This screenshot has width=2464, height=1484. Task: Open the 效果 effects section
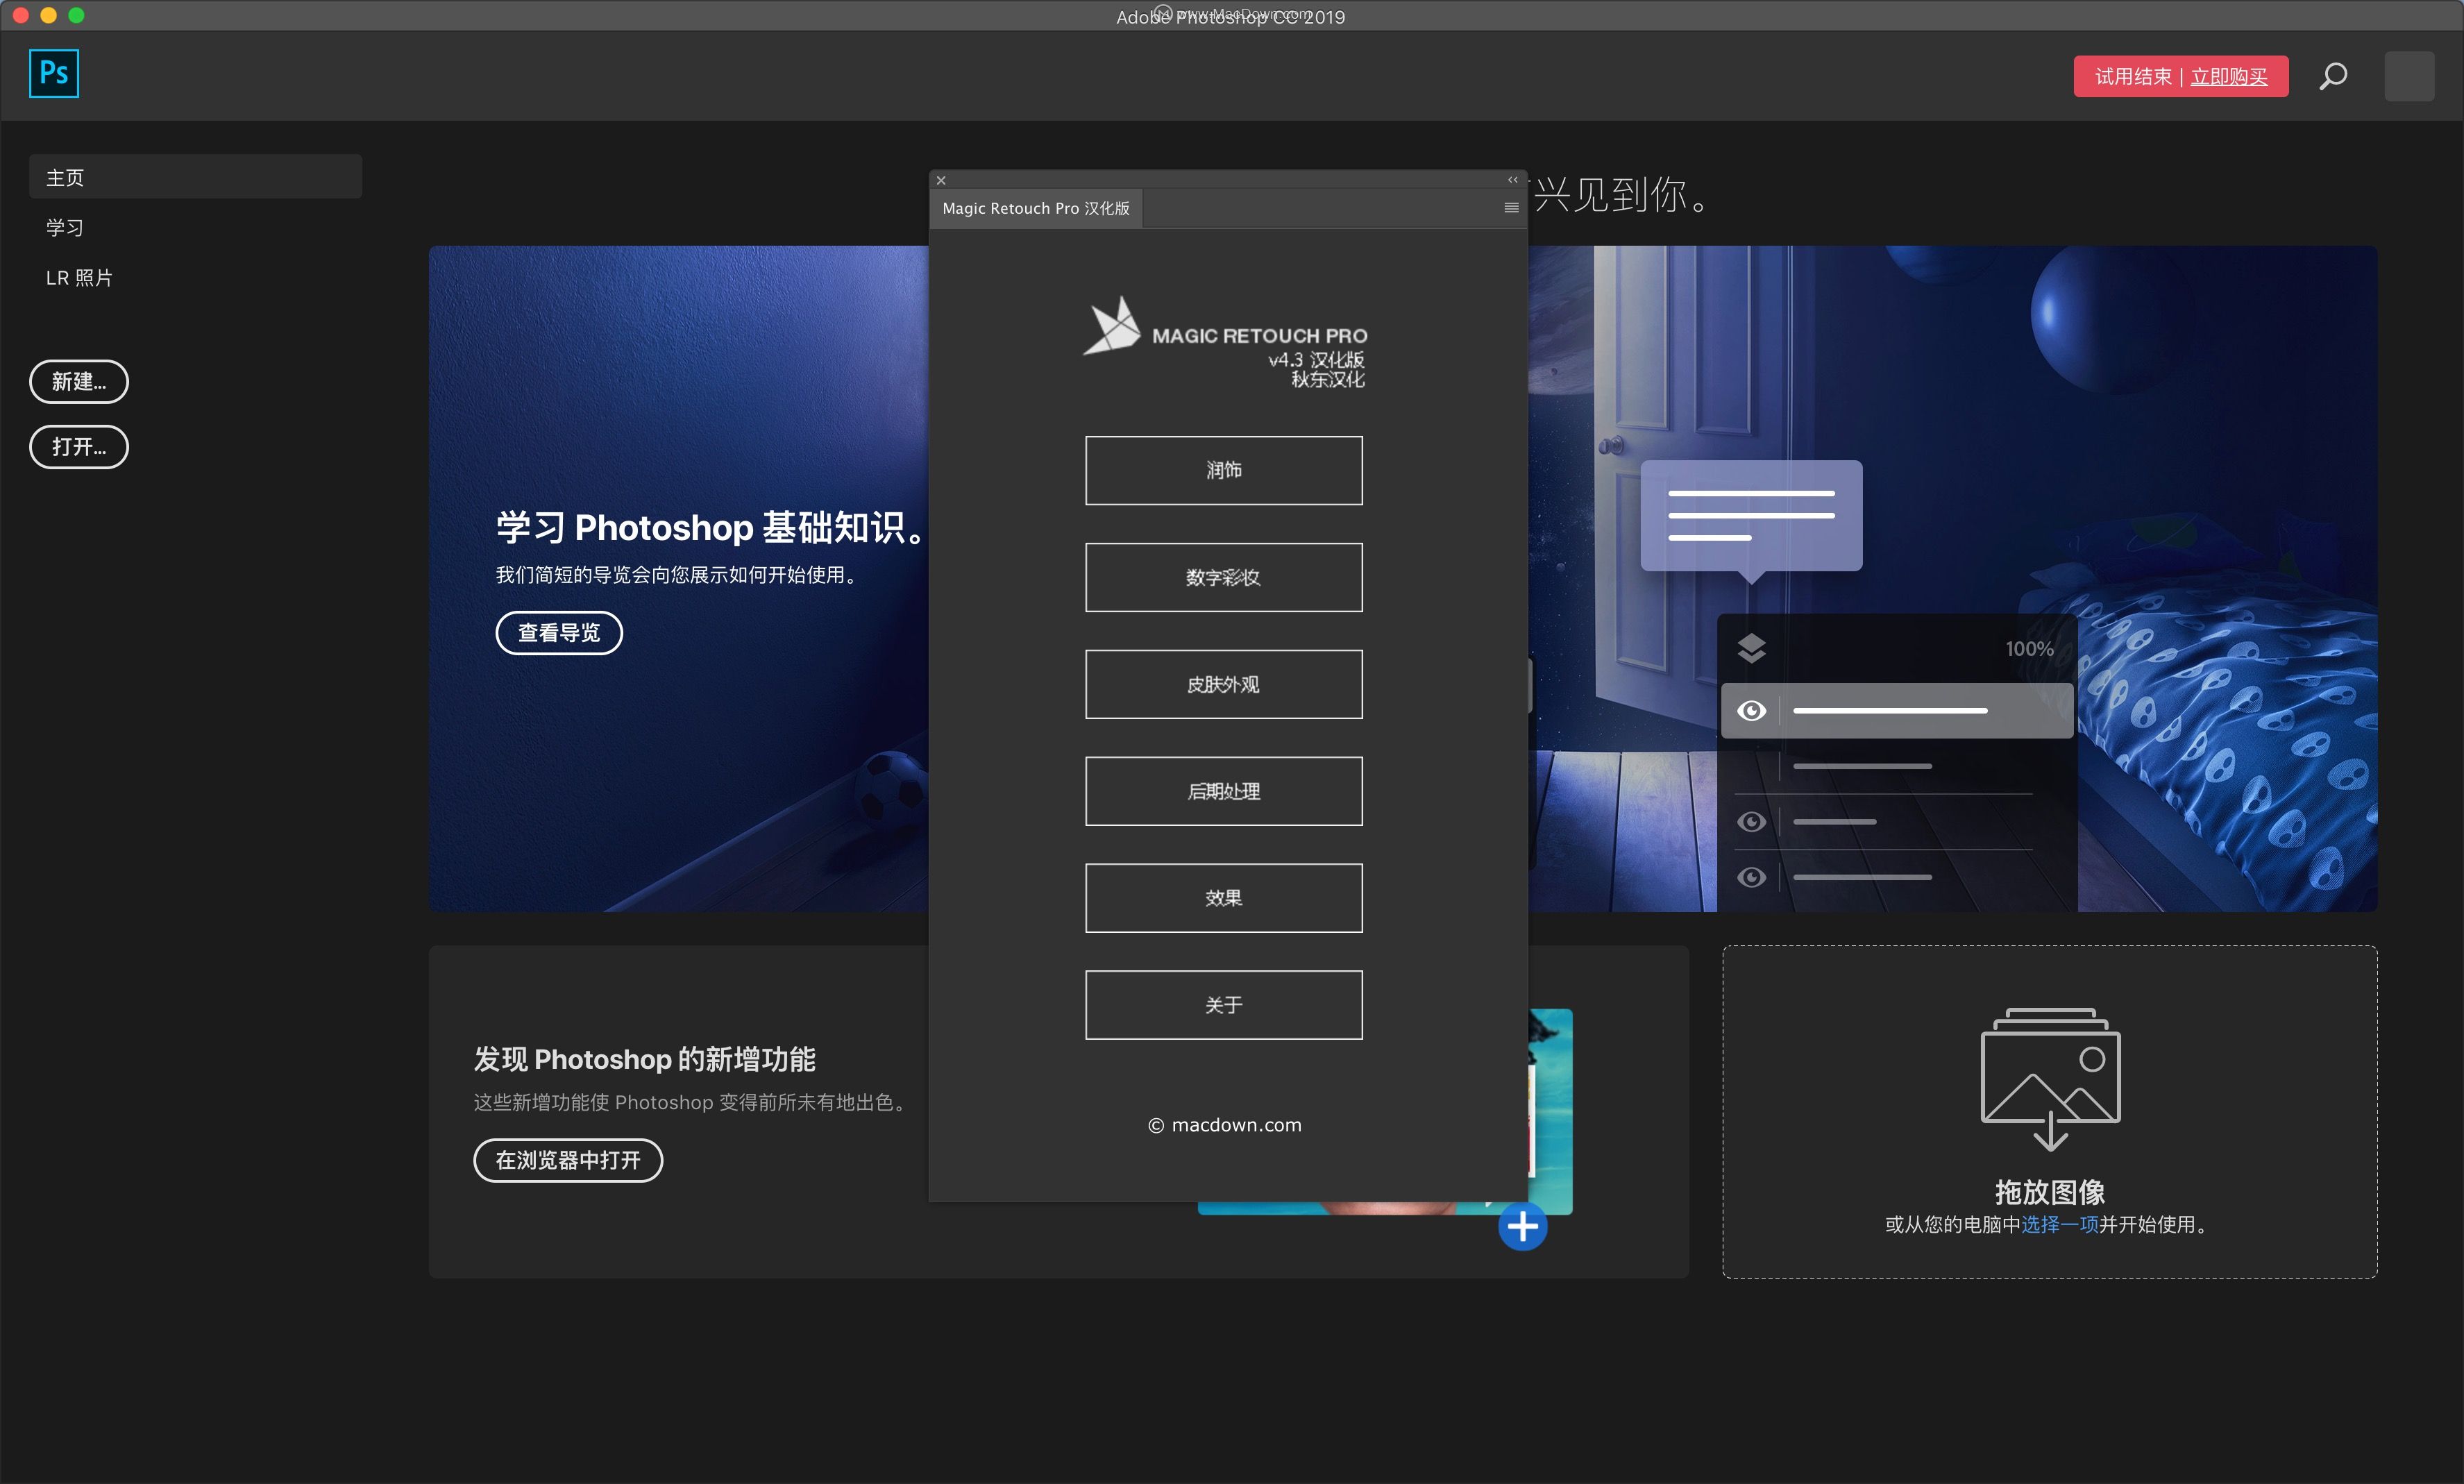click(1224, 898)
